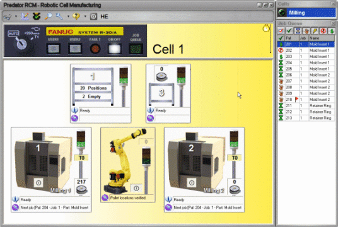Image resolution: width=338 pixels, height=227 pixels.
Task: Click the wrench settings icon in toolbar
Action: pyautogui.click(x=59, y=16)
